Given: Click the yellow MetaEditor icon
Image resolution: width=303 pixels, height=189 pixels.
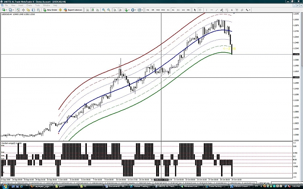Looking at the screenshot, I should 60,10.
